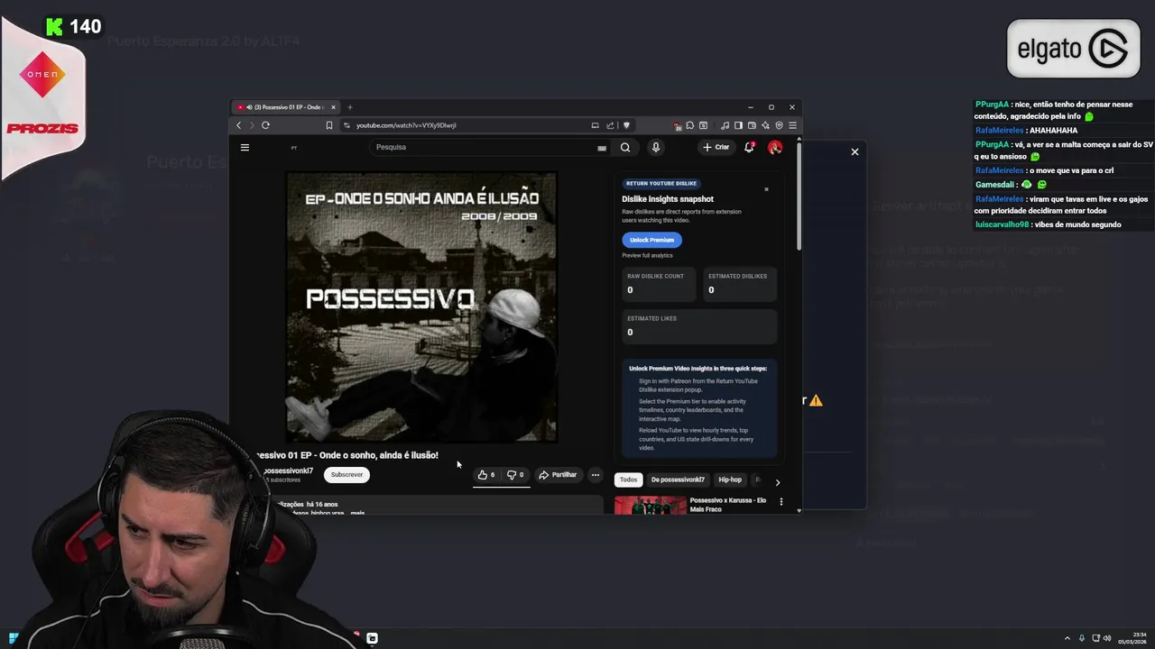Open the browser wallet icon

pyautogui.click(x=751, y=125)
